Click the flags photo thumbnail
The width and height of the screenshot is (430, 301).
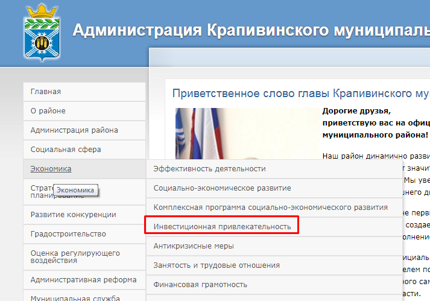pyautogui.click(x=247, y=134)
